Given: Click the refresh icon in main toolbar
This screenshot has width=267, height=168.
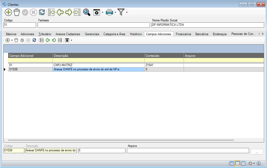Looking at the screenshot, I should tap(42, 12).
